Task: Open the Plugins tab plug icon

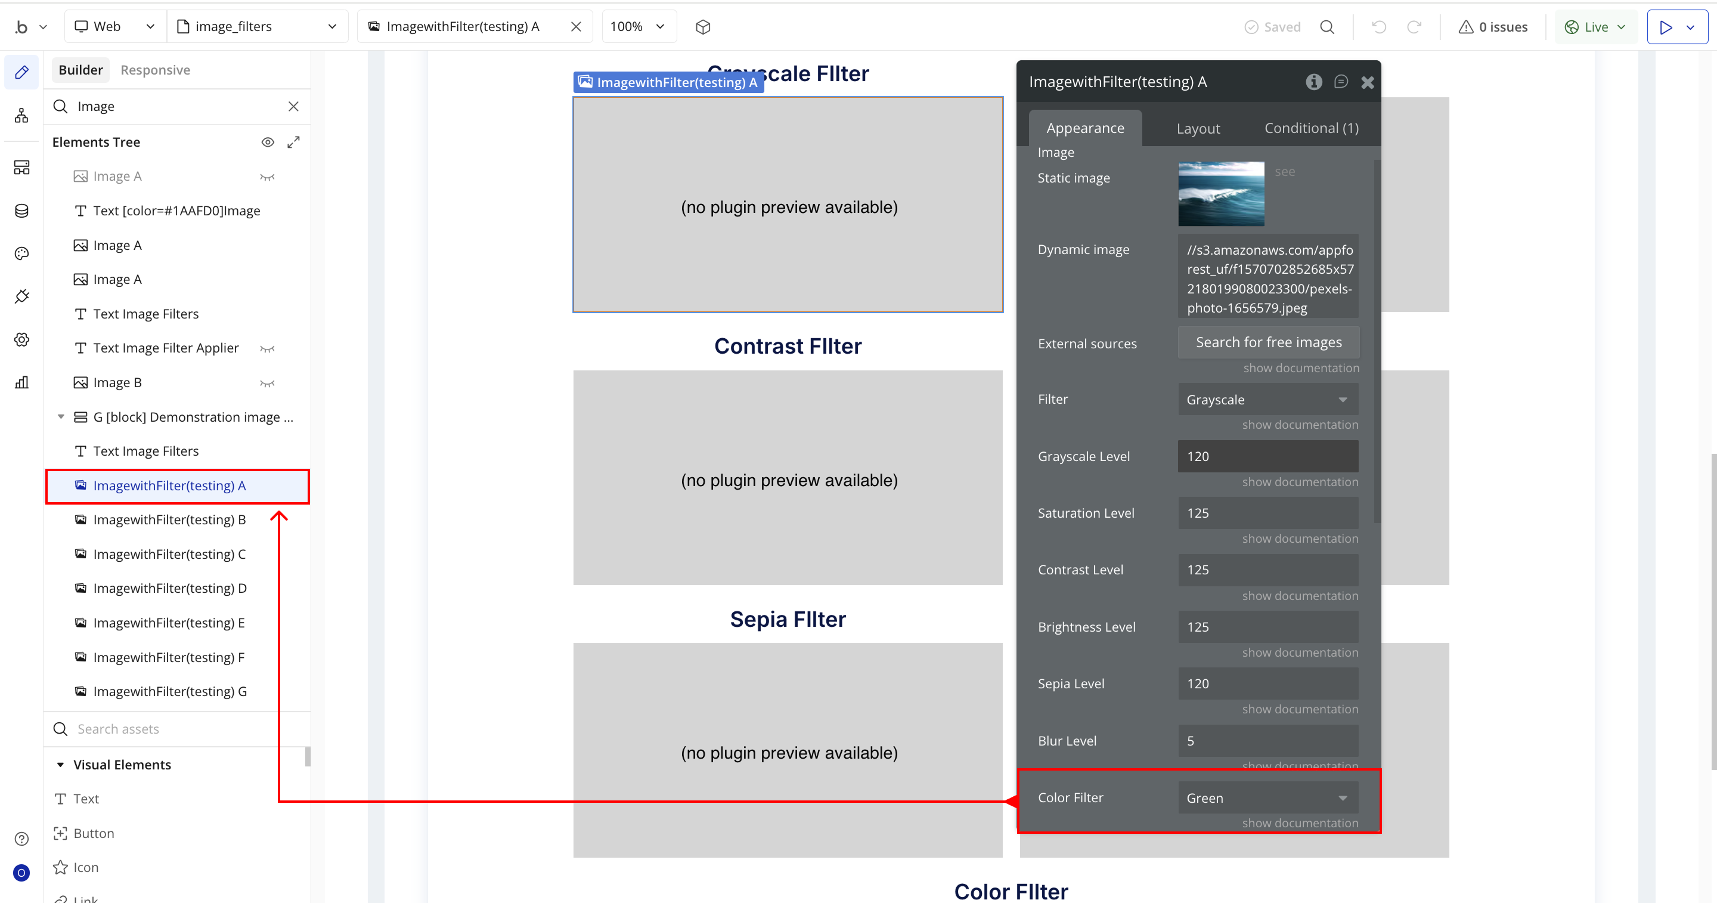Action: (x=21, y=296)
